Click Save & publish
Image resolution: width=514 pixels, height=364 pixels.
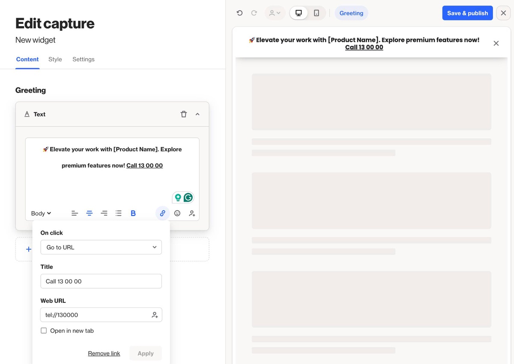(x=467, y=13)
